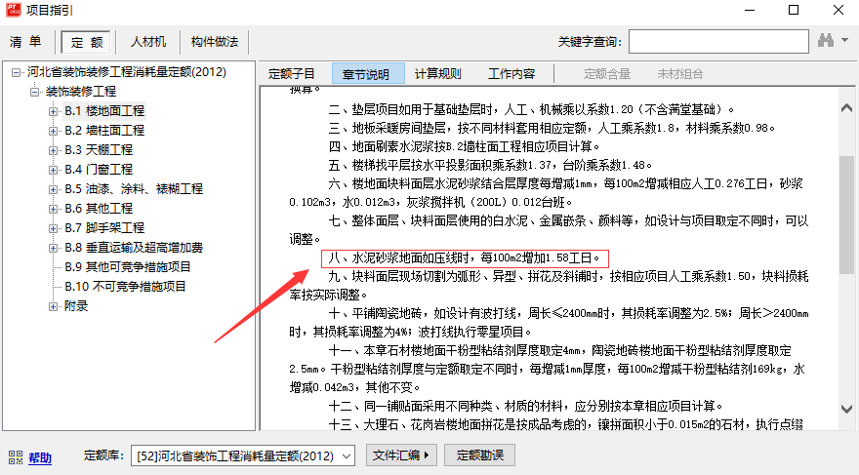Select B.1 楼地面工程 in the tree
The image size is (859, 475).
tap(104, 111)
